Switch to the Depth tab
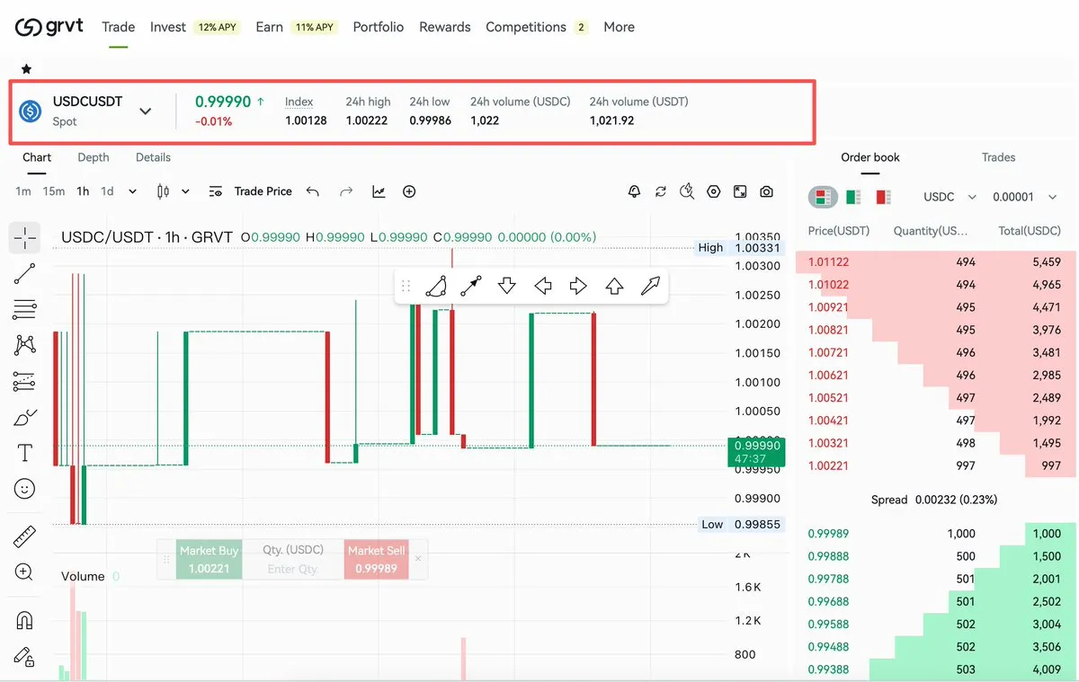The image size is (1079, 682). pos(94,157)
